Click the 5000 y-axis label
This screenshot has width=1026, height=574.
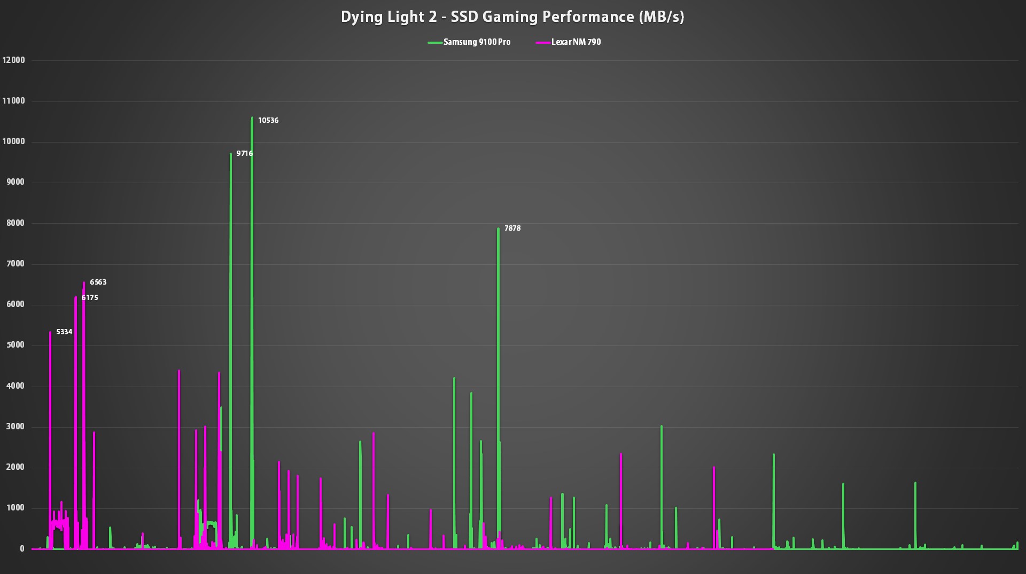pyautogui.click(x=15, y=345)
